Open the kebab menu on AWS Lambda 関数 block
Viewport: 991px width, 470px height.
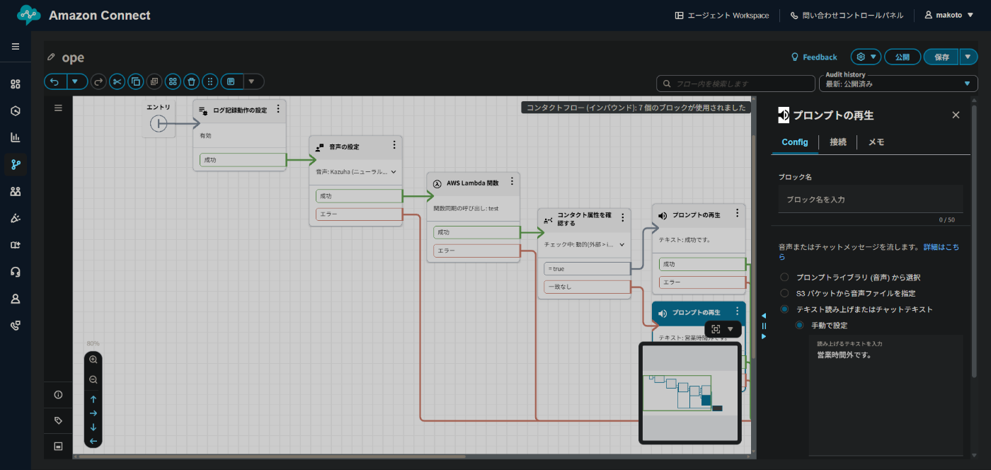512,181
